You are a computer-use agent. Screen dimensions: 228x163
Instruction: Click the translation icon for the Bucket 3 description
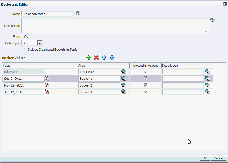pos(208,92)
